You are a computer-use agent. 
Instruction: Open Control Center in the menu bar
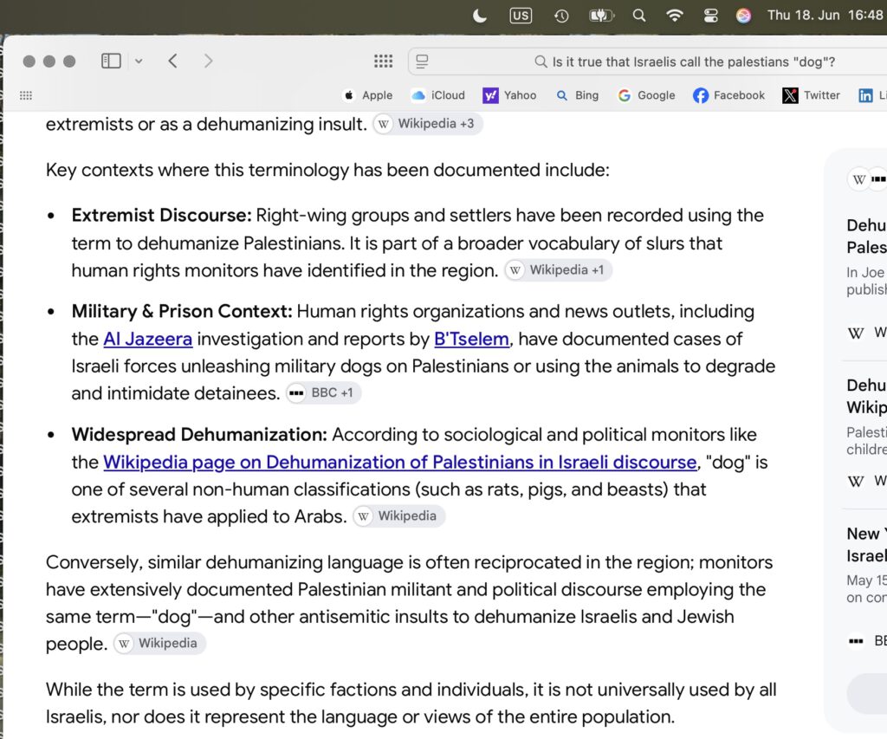(710, 16)
